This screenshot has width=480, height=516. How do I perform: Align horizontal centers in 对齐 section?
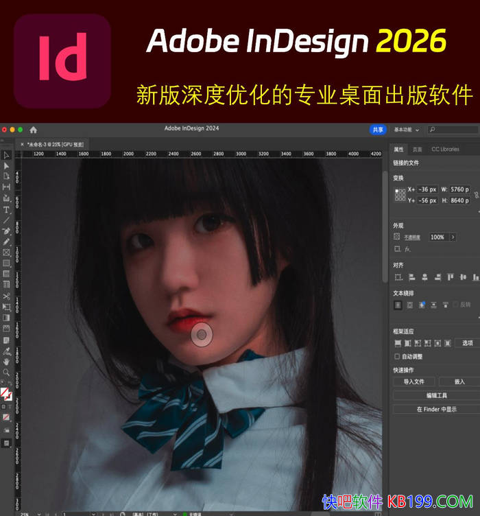(x=424, y=277)
